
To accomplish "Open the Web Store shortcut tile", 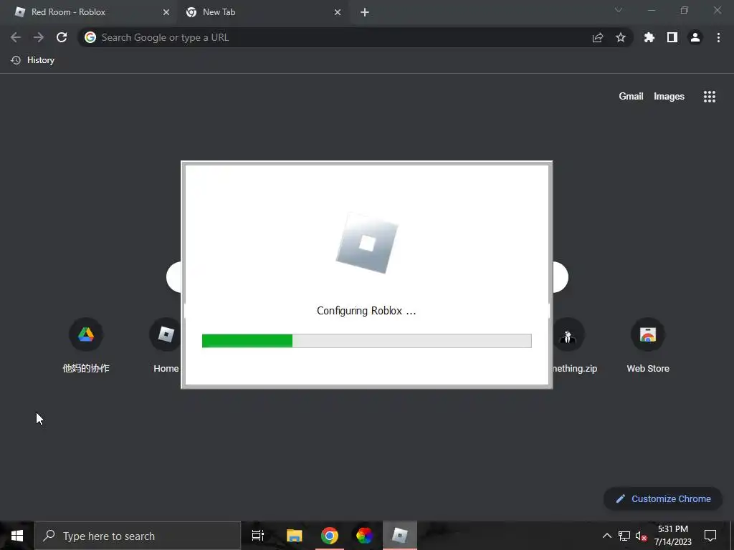I will tap(648, 345).
